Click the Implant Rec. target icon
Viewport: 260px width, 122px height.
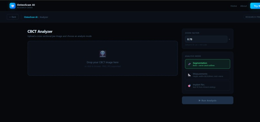coord(189,86)
